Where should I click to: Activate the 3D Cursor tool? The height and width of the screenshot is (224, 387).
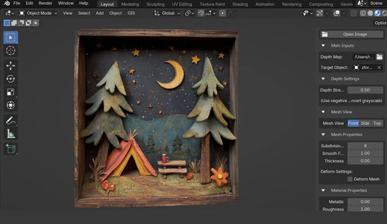(x=11, y=50)
